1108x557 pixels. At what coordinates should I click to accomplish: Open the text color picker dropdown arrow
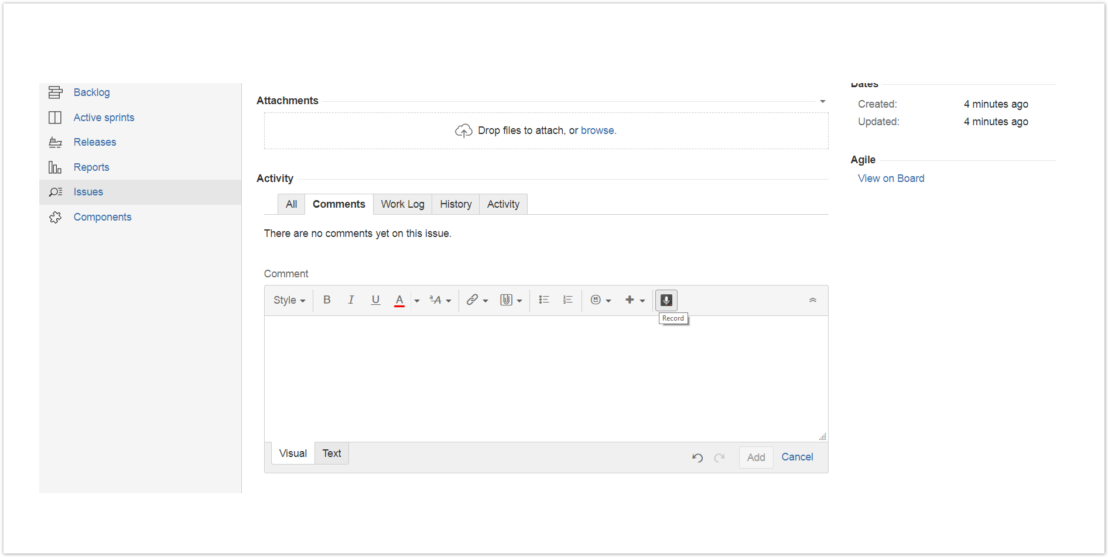[417, 301]
